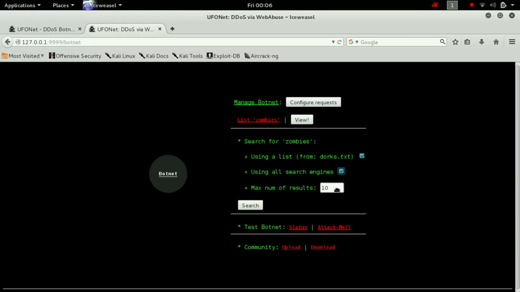Click the View! button
Screen dimensions: 520x292
point(302,120)
